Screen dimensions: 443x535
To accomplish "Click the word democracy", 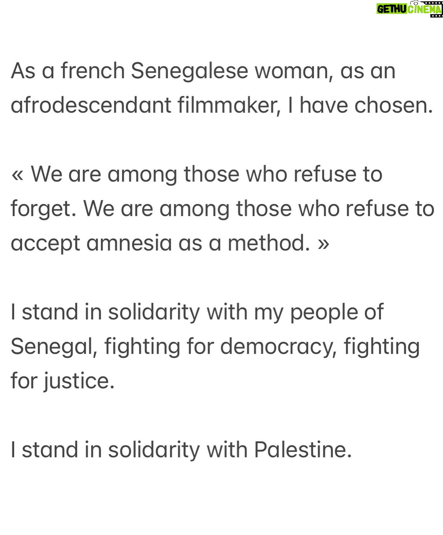I will (278, 347).
